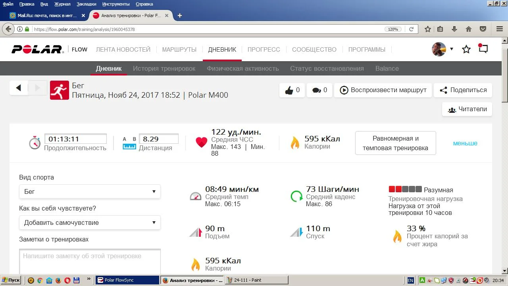508x286 pixels.
Task: Open История тренировок subtab
Action: coord(164,68)
